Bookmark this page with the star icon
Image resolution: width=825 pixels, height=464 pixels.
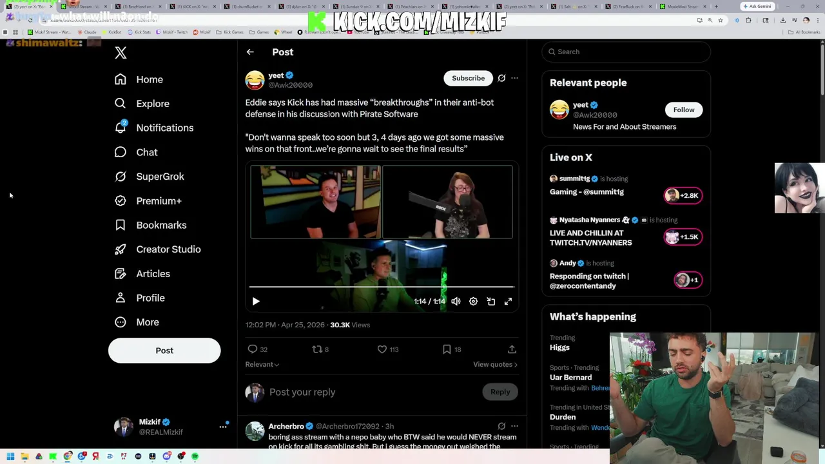tap(720, 20)
